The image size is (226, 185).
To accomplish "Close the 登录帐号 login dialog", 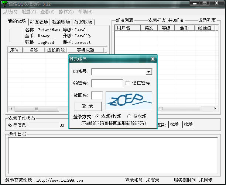I will click(x=153, y=59).
